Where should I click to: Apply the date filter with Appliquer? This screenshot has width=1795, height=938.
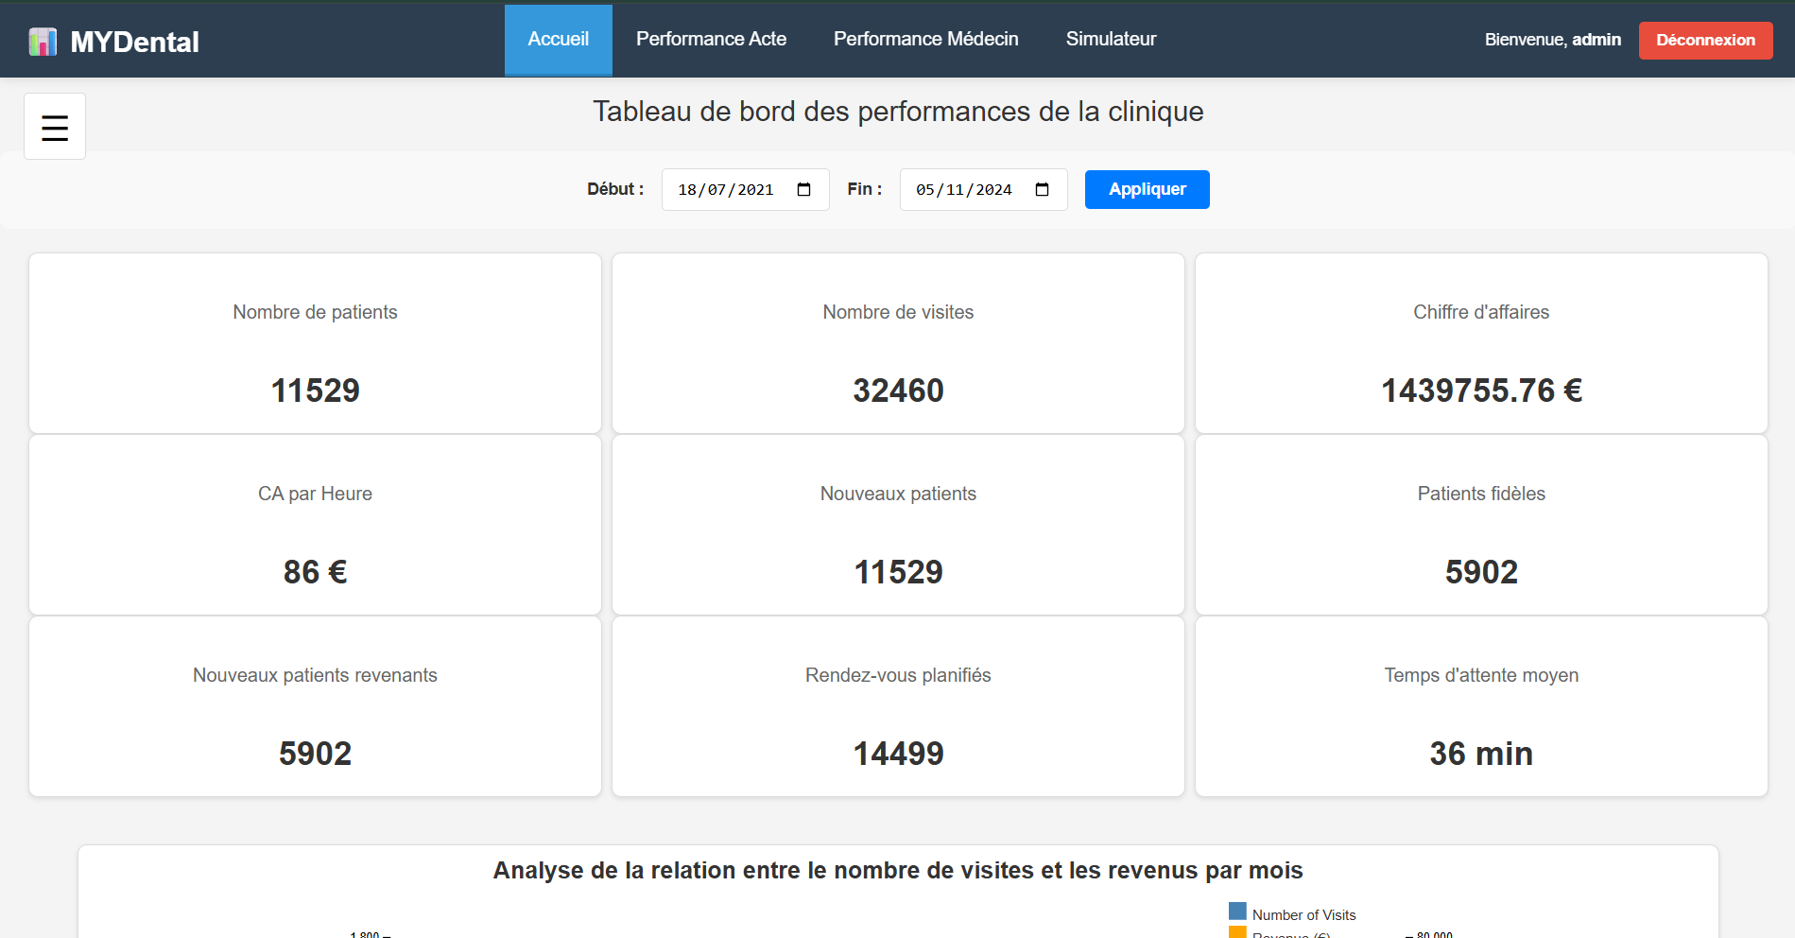click(1147, 189)
